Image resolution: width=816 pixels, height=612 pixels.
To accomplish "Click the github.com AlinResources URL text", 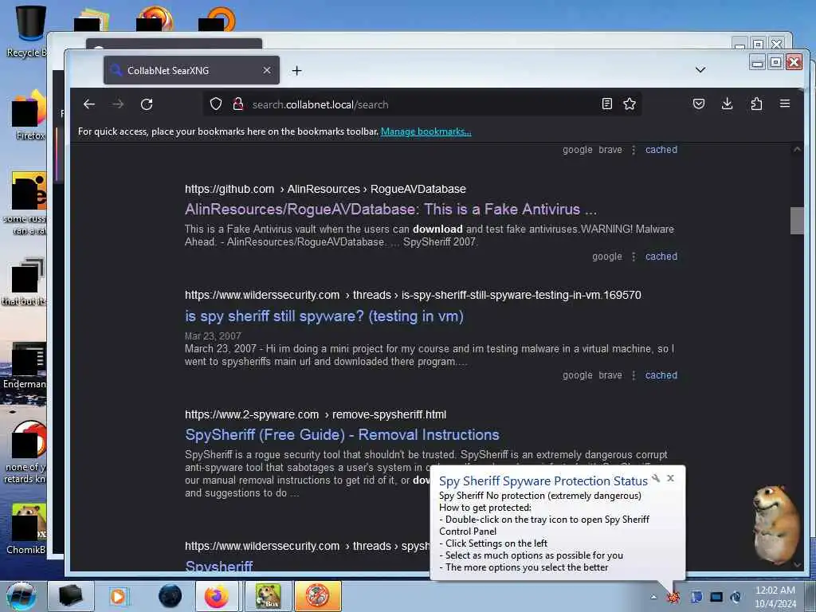I will [x=325, y=189].
